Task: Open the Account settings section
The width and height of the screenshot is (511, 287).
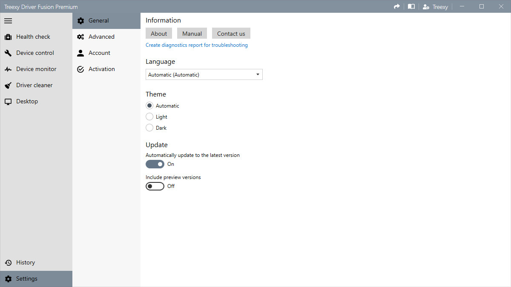Action: 98,53
